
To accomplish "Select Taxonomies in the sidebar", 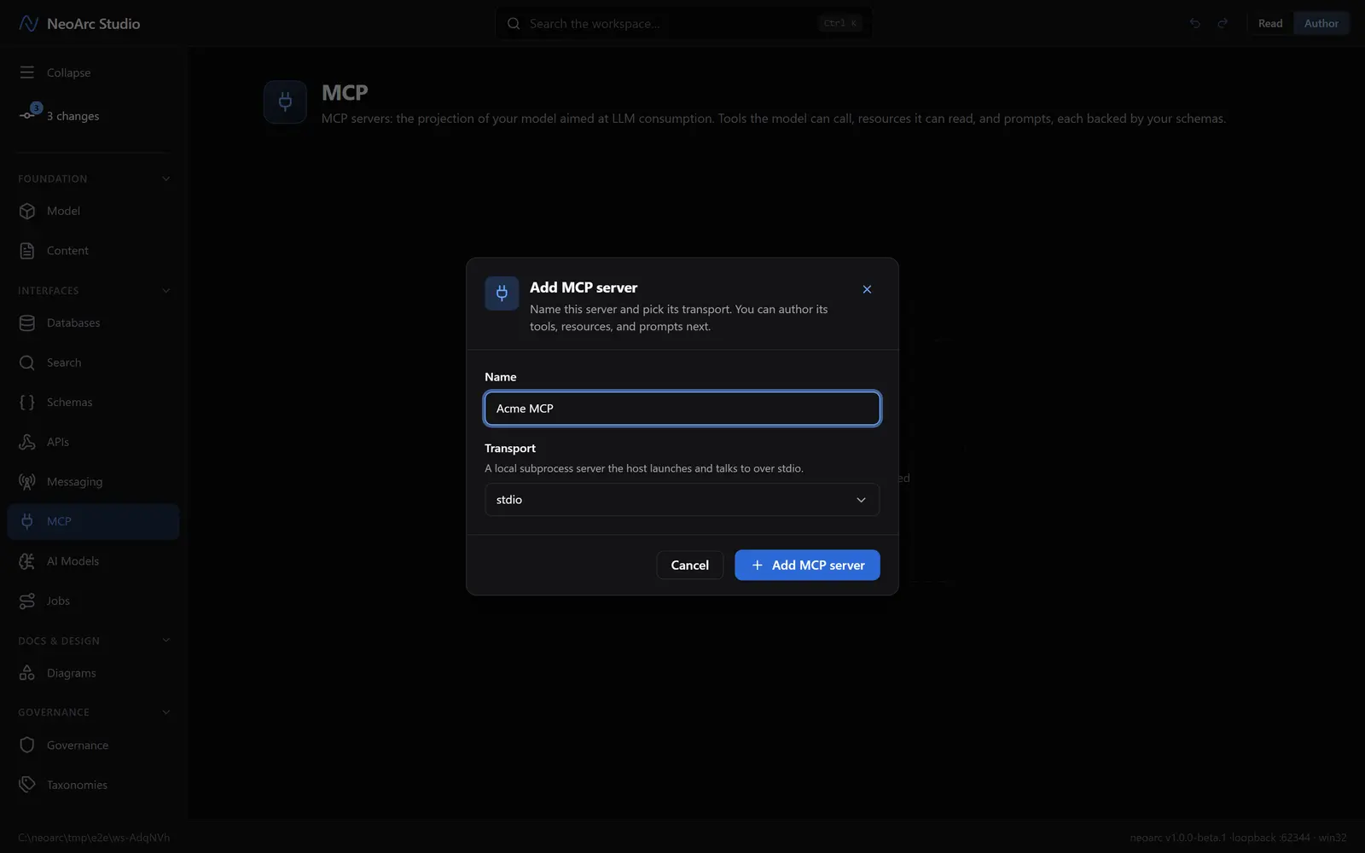I will click(93, 785).
